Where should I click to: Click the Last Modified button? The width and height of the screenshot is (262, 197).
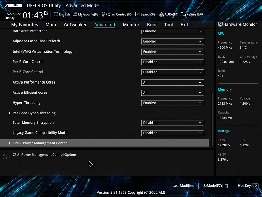tap(183, 186)
